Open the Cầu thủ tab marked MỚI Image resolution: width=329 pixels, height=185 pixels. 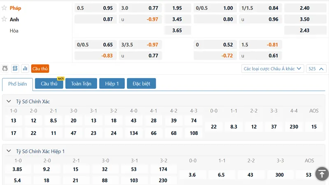coord(49,83)
